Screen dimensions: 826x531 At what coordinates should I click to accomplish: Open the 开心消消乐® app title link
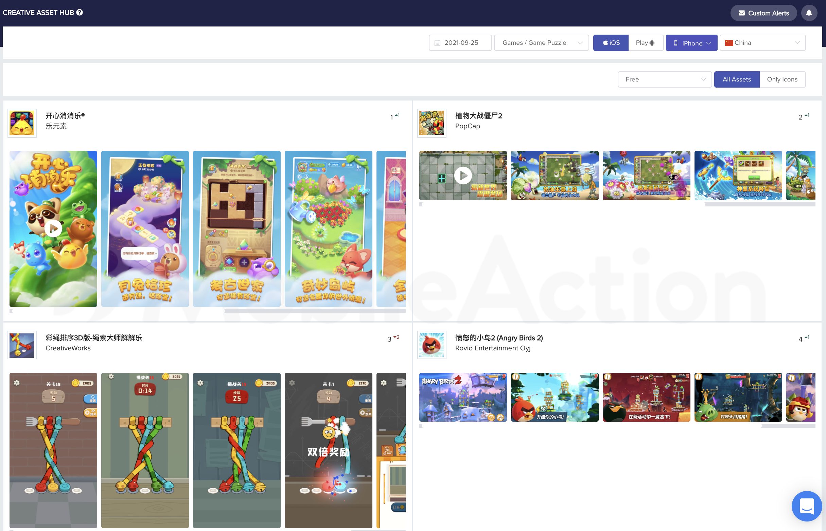(x=65, y=116)
